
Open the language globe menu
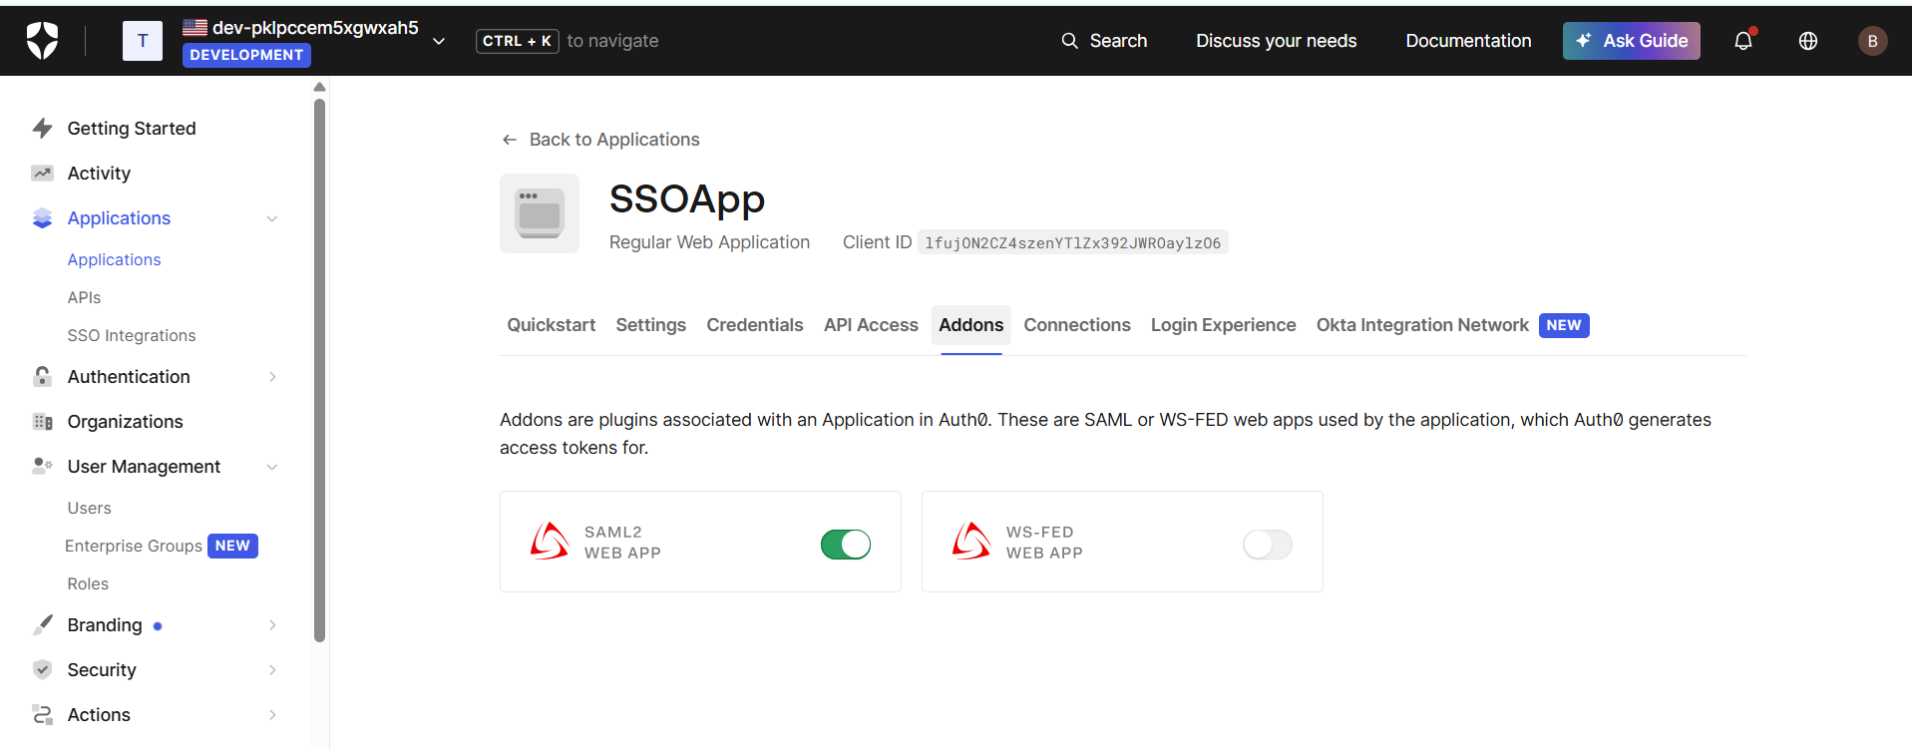pyautogui.click(x=1808, y=41)
